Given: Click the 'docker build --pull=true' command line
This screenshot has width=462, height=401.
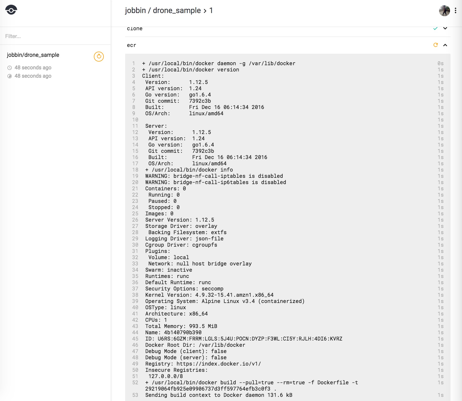Looking at the screenshot, I should (x=252, y=386).
